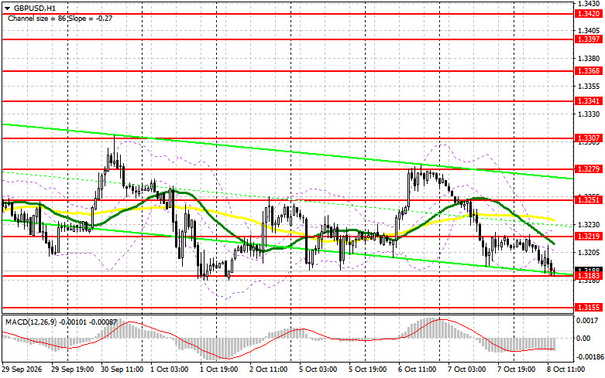Click the 5 Oct 03:00 time label
Viewport: 605px width, 378px height.
318,369
